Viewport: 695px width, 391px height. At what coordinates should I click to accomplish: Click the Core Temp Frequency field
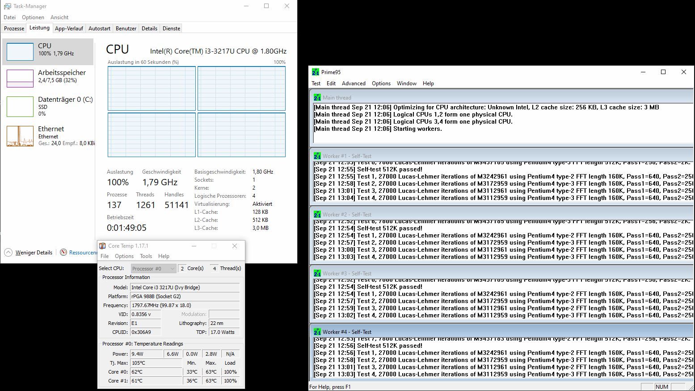pos(185,305)
